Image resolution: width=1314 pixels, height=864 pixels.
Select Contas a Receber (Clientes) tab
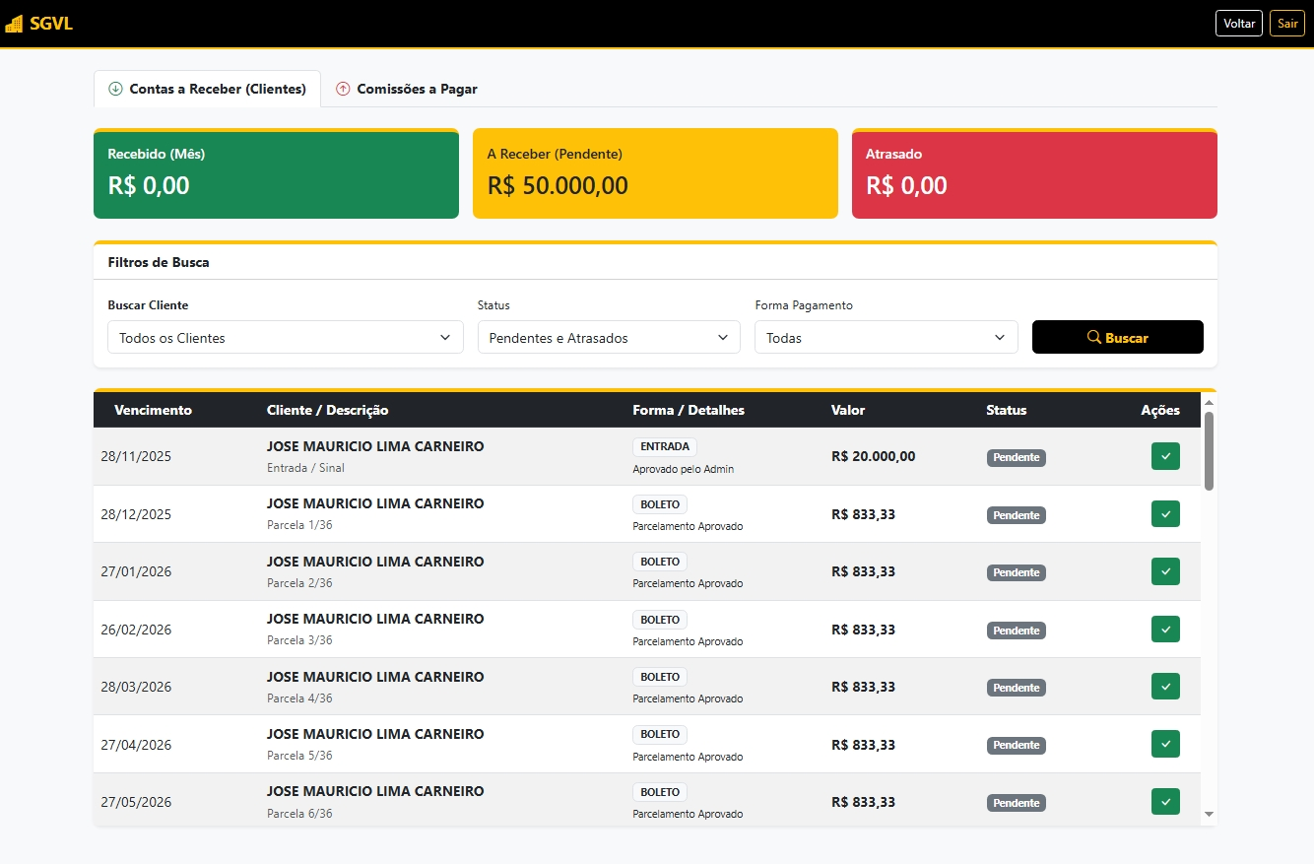tap(207, 89)
